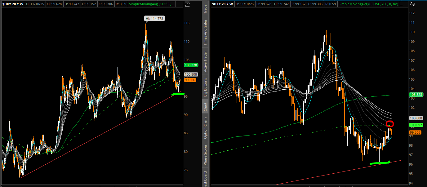The width and height of the screenshot is (427, 187).
Task: Click the green 103.328 price tag on left chart
Action: point(191,65)
